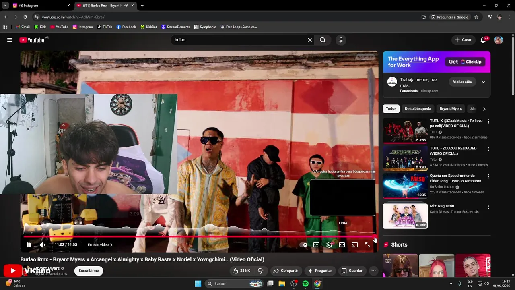Open YouTube notifications bell

(x=484, y=40)
